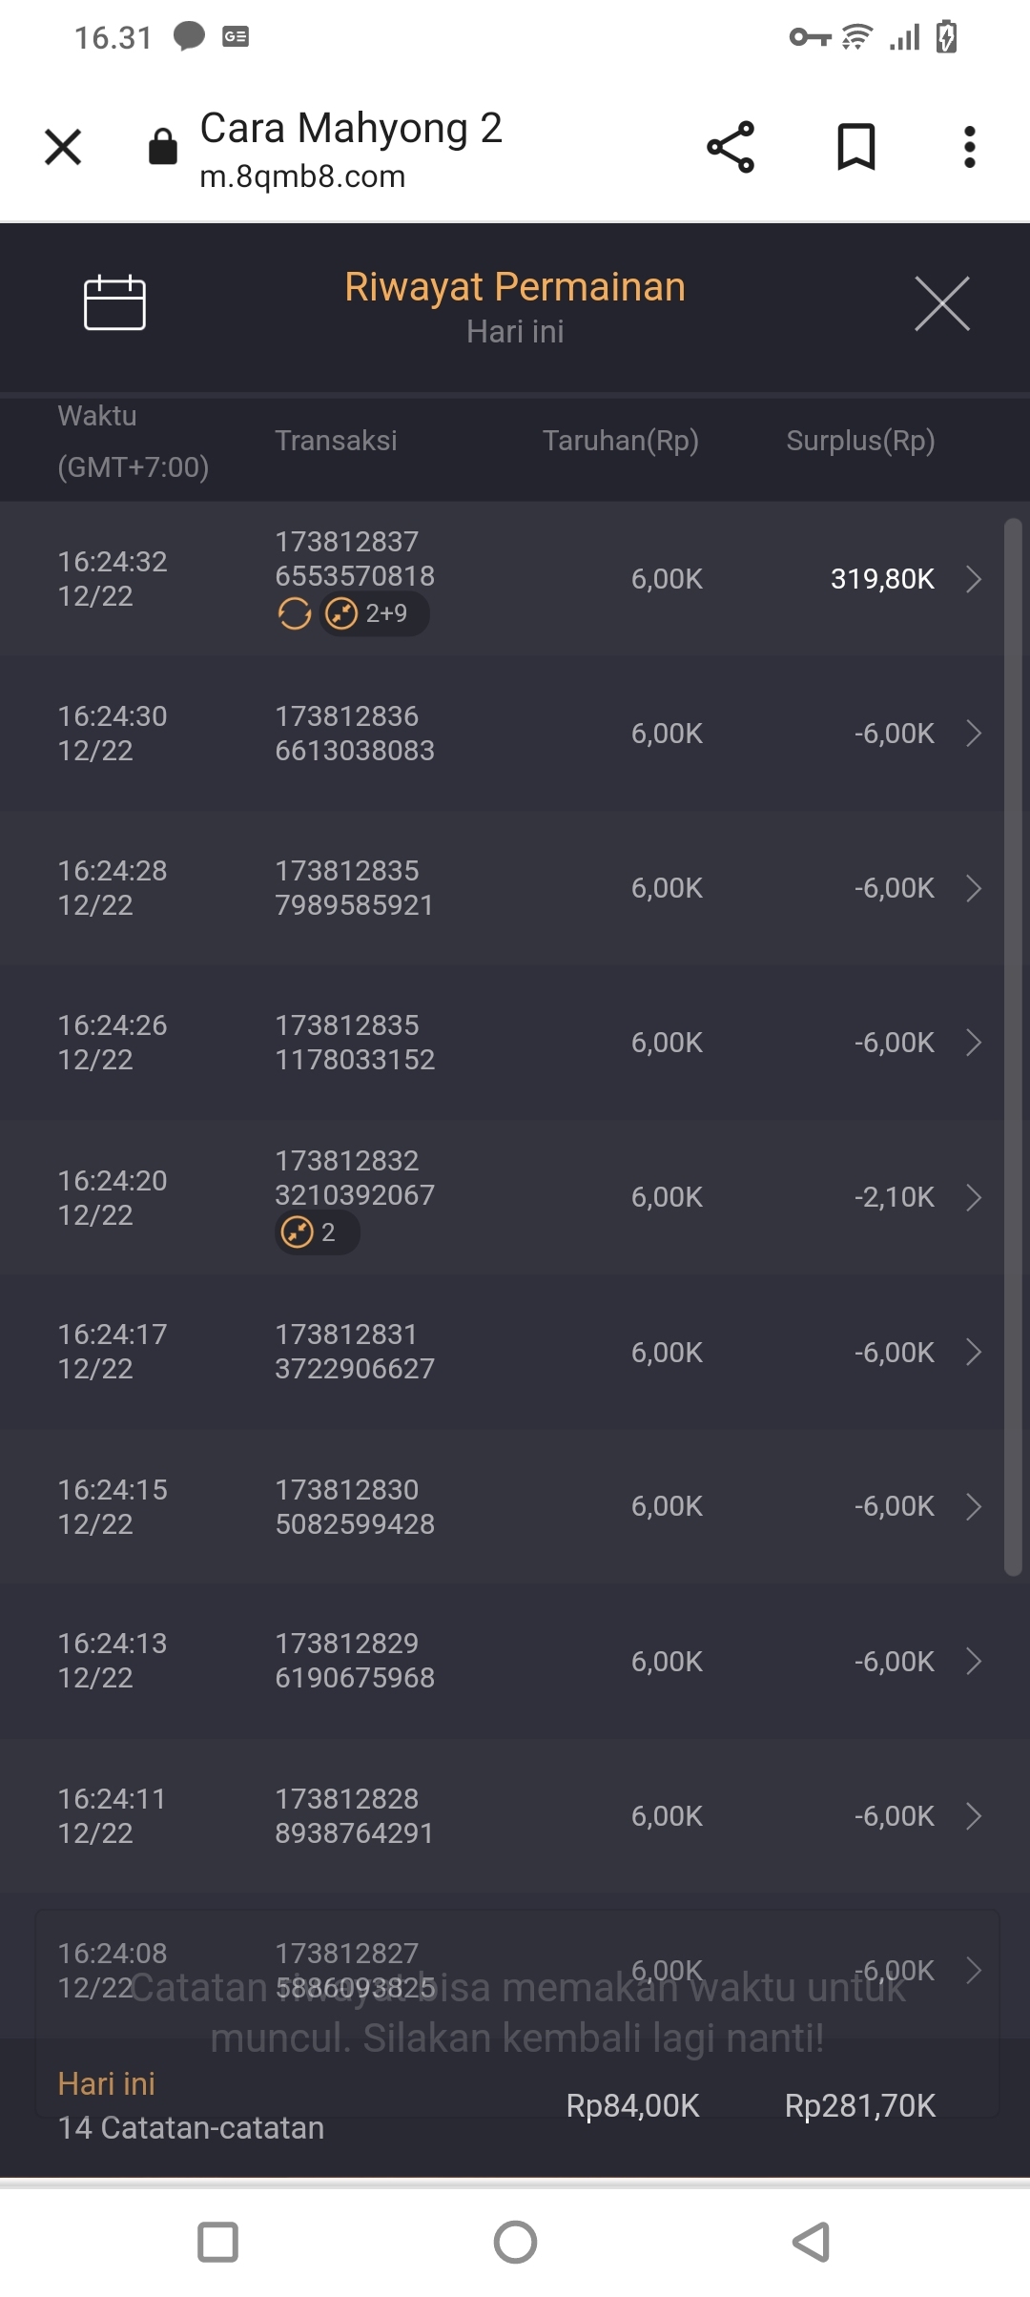Tap the badge labeled 2 on 16:24:20 record

point(317,1232)
